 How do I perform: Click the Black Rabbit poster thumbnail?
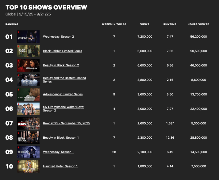28,51
